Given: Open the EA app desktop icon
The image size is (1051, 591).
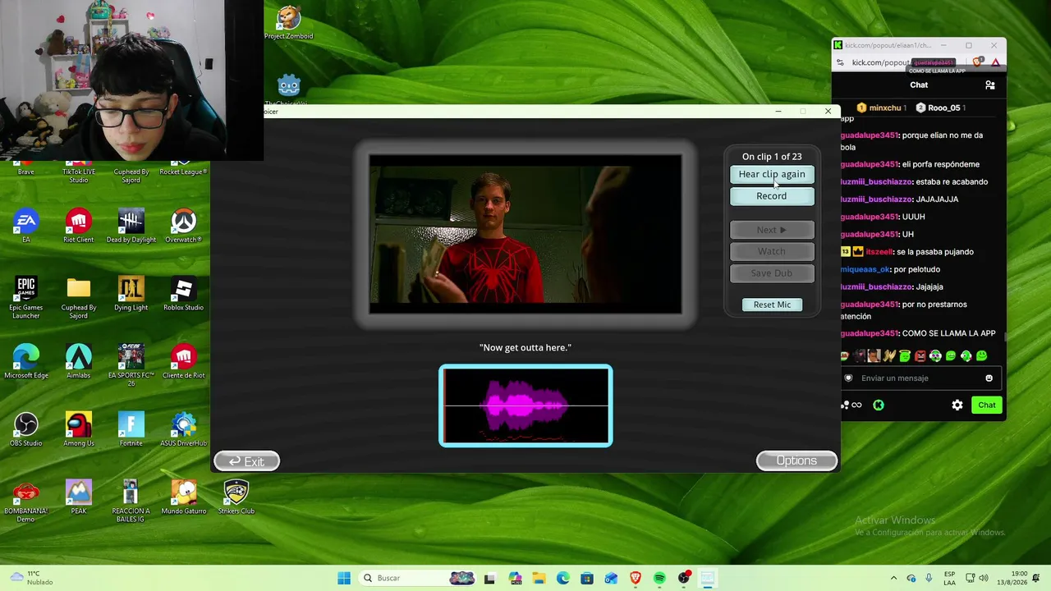Looking at the screenshot, I should (26, 227).
